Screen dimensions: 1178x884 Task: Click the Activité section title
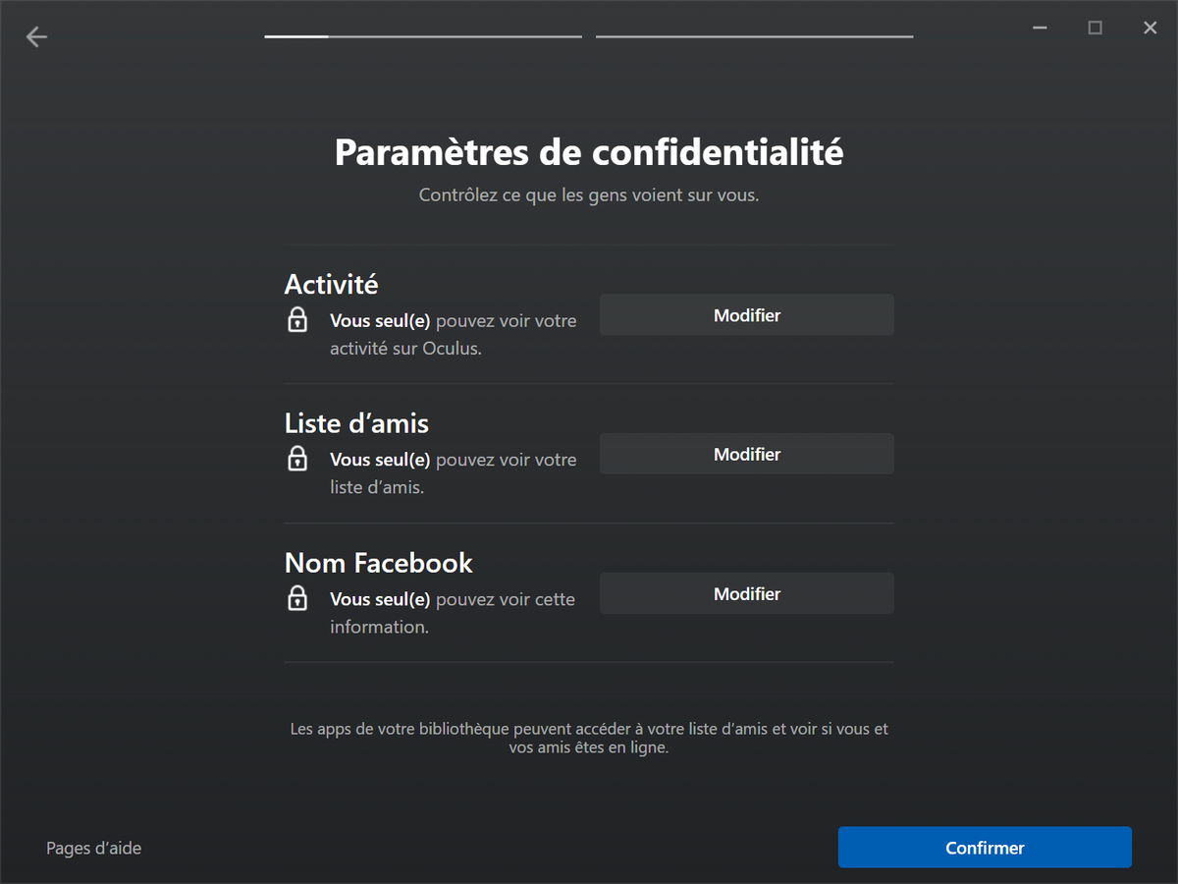(x=331, y=284)
